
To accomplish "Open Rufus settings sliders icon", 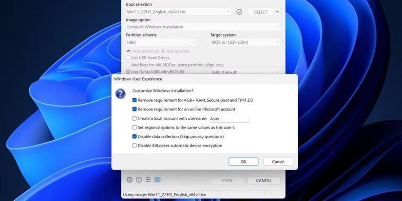I will tap(148, 180).
